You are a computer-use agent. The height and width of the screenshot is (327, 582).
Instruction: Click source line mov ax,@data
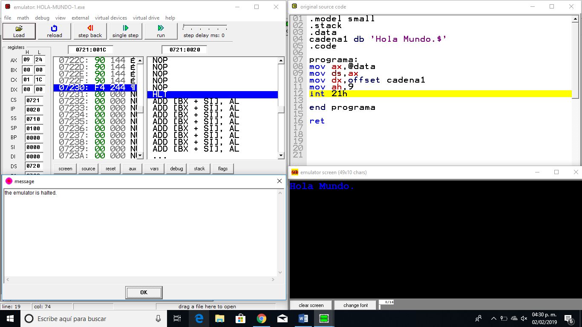[x=342, y=66]
